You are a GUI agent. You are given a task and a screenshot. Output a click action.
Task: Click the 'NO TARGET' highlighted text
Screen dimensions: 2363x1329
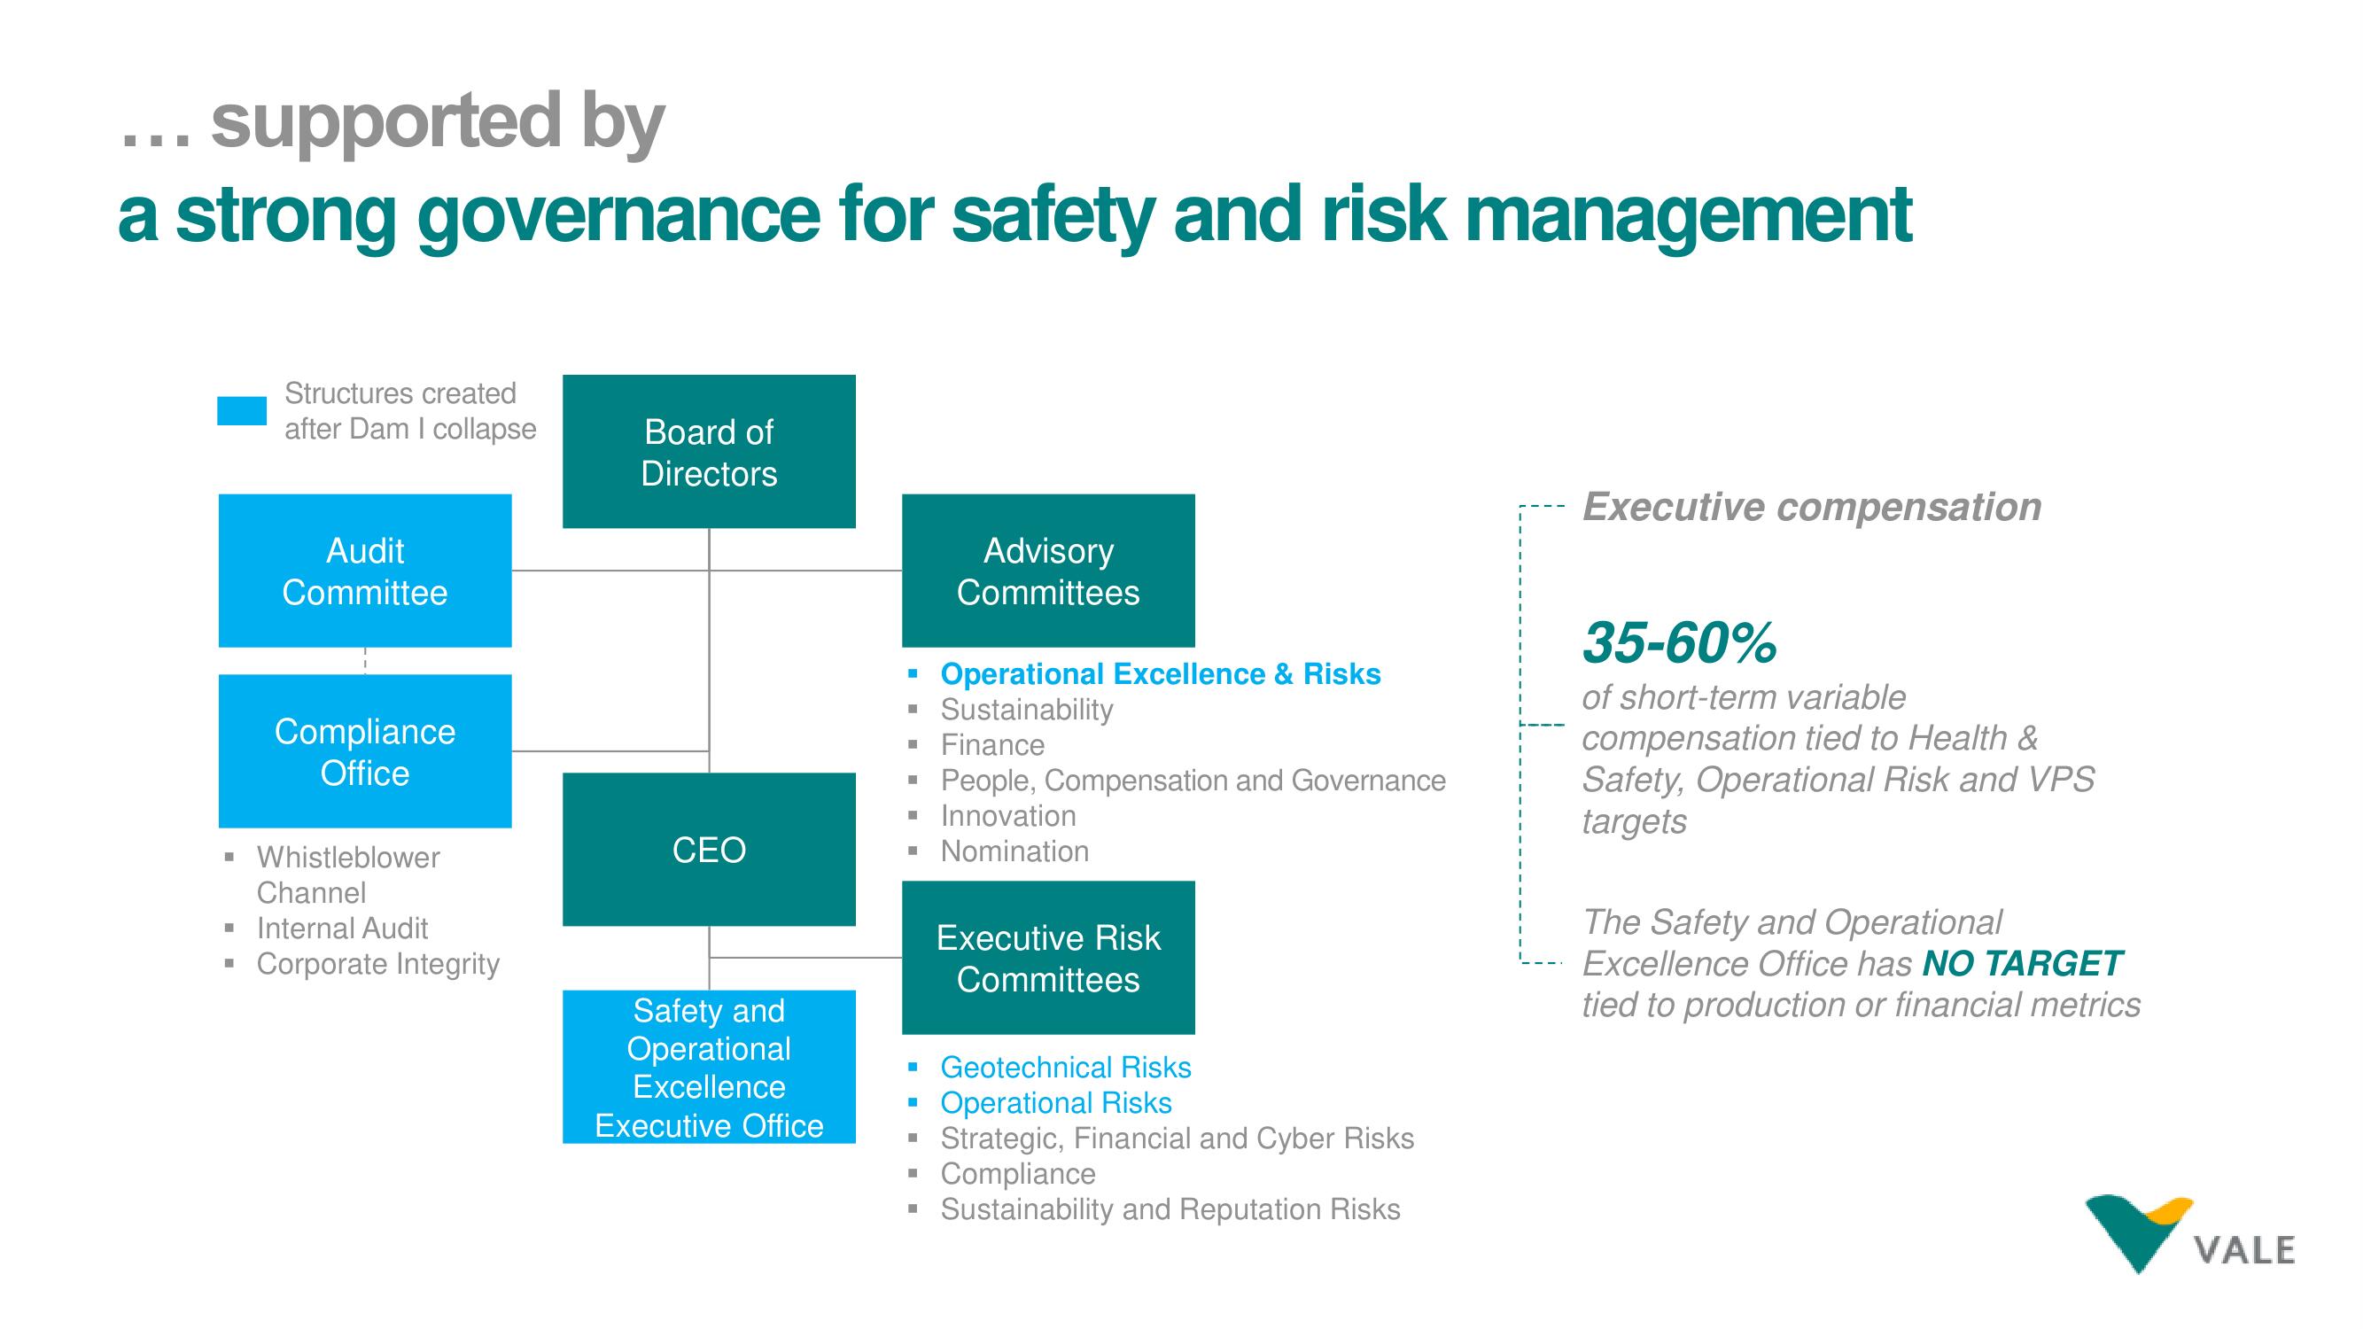[x=2022, y=964]
